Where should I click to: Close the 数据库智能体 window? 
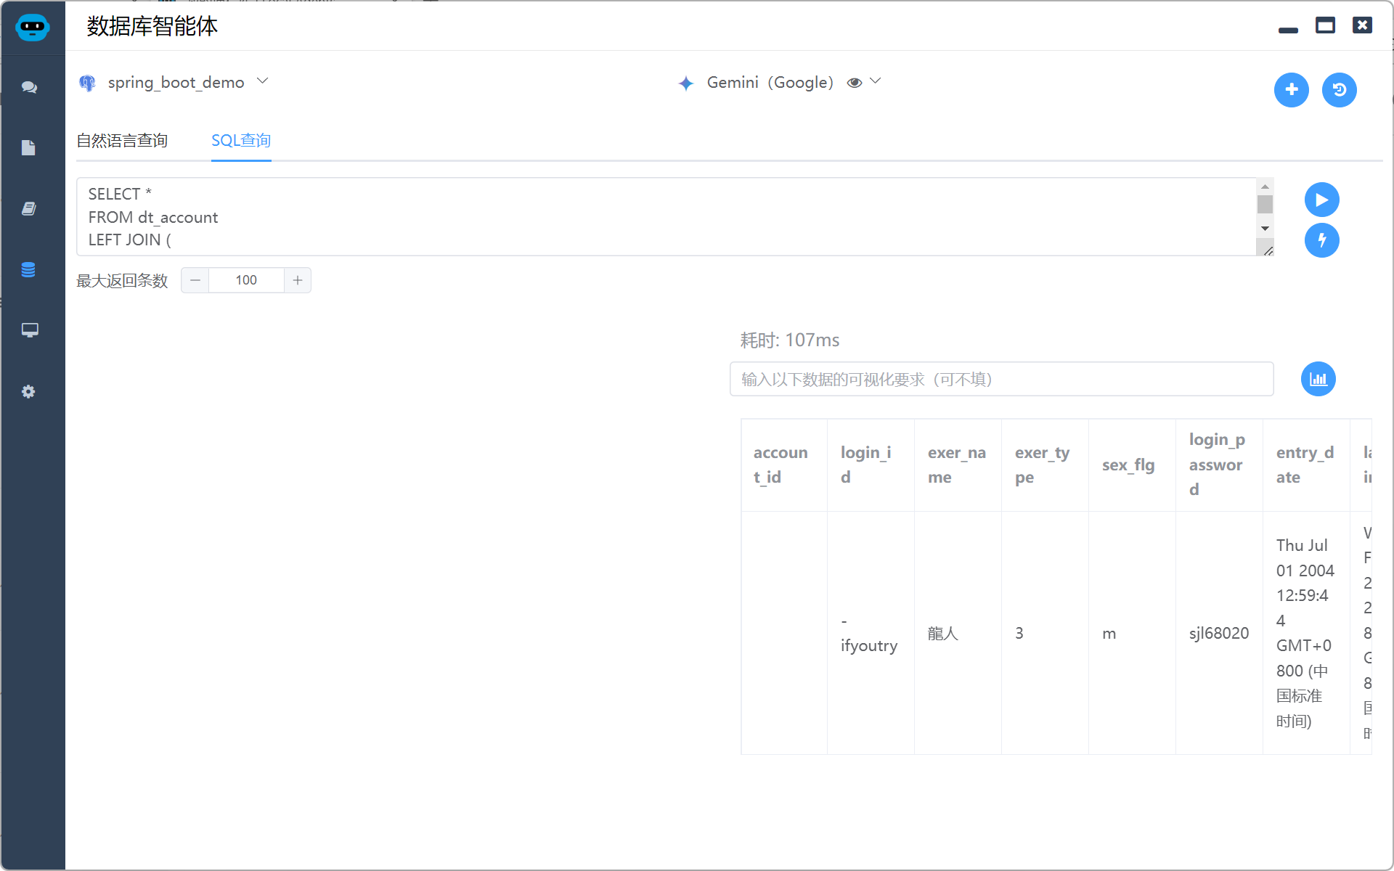pos(1362,25)
